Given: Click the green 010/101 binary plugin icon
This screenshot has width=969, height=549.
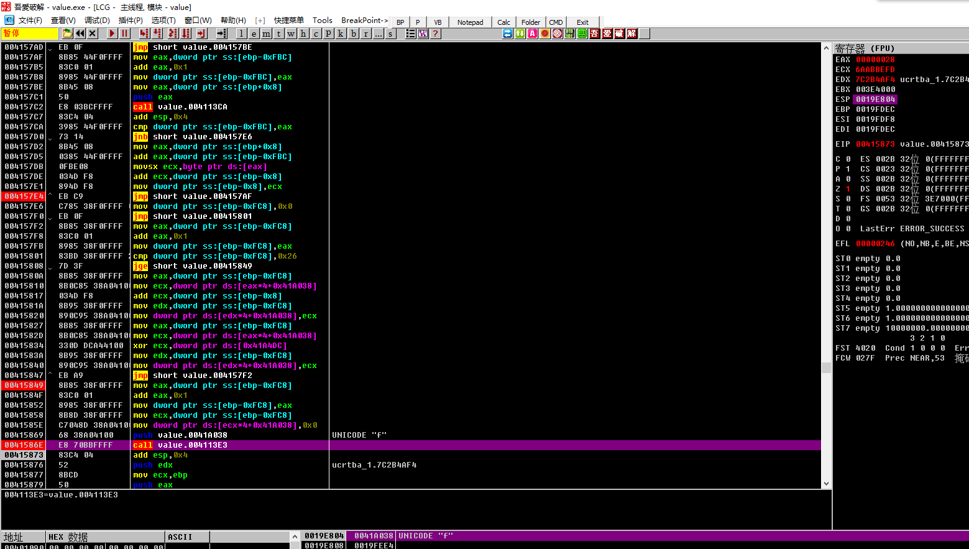Looking at the screenshot, I should 570,34.
